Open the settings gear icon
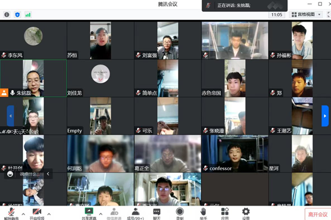This screenshot has height=220, width=331. click(246, 213)
